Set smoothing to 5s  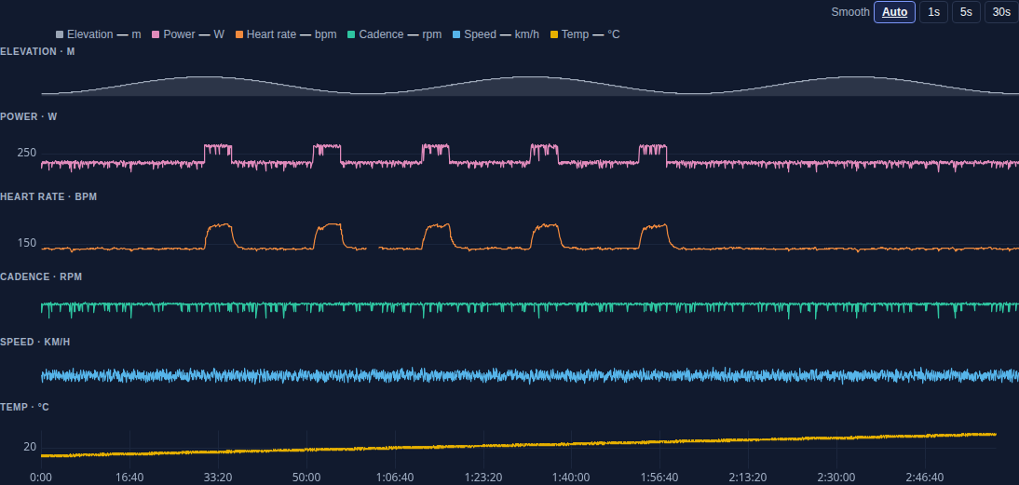click(x=966, y=12)
